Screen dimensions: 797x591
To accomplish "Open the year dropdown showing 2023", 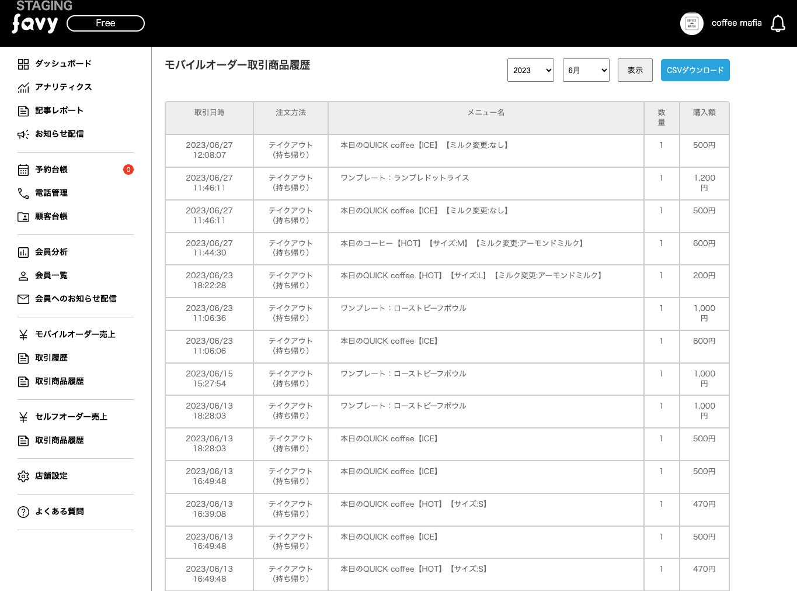I will 531,70.
